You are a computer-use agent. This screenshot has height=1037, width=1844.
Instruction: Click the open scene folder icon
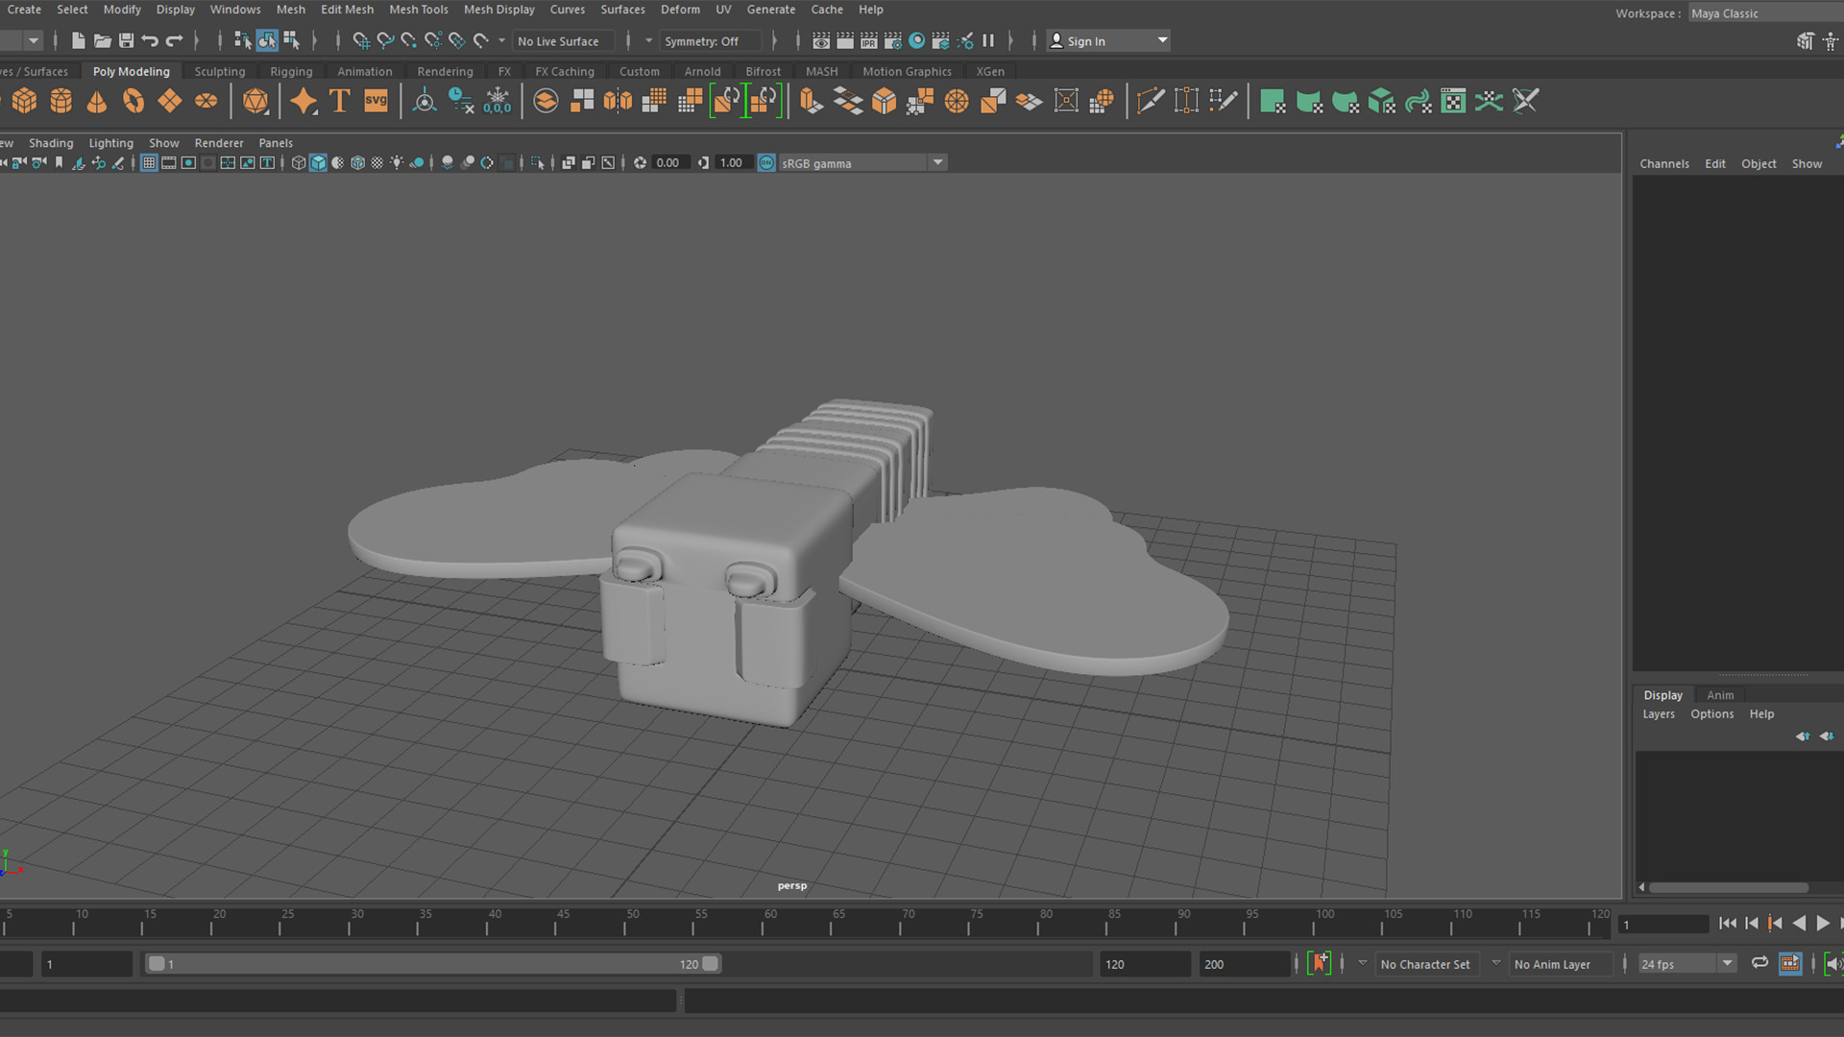click(x=102, y=40)
